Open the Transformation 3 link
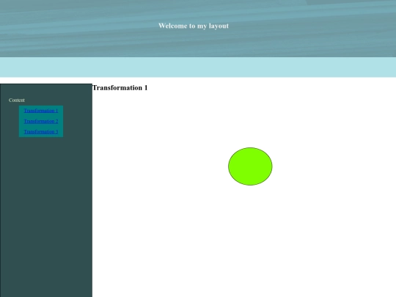The height and width of the screenshot is (297, 396). tap(41, 131)
